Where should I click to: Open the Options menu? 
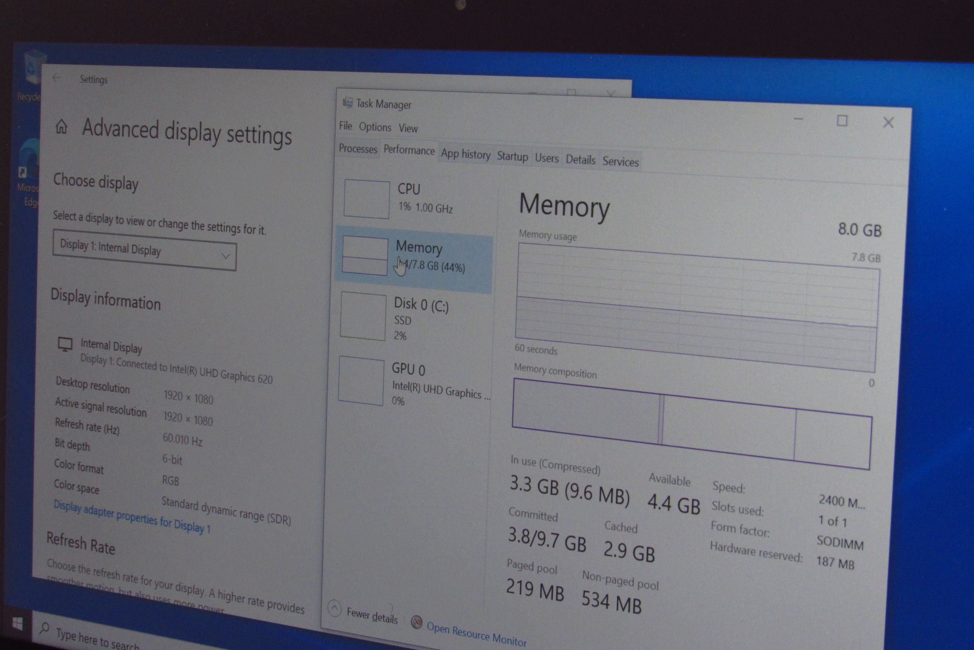[375, 127]
